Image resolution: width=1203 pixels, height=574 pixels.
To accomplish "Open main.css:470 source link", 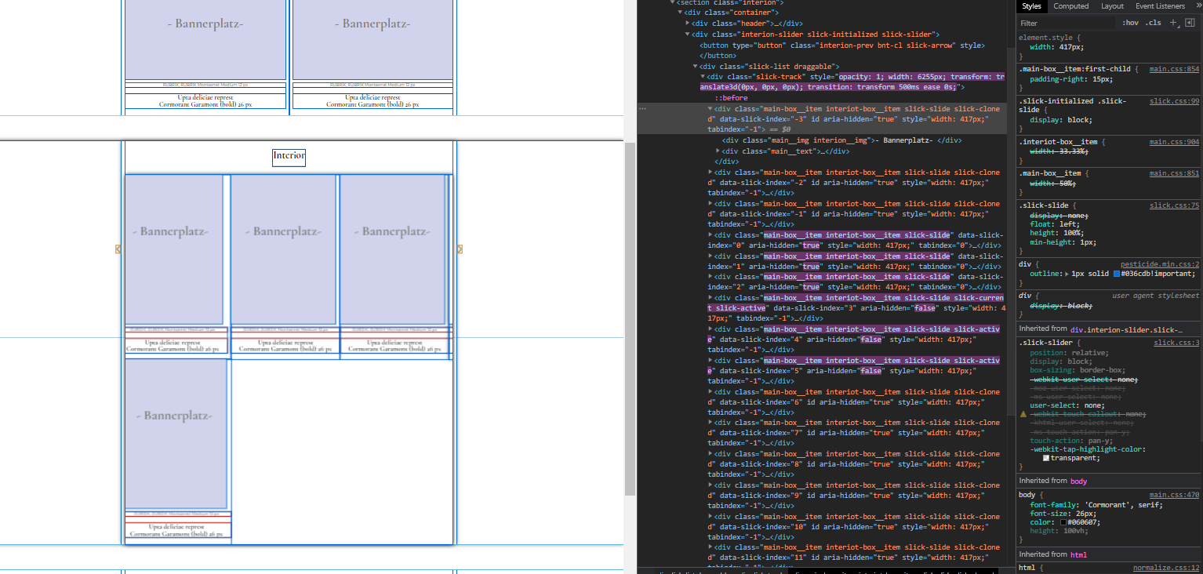I will pyautogui.click(x=1174, y=495).
